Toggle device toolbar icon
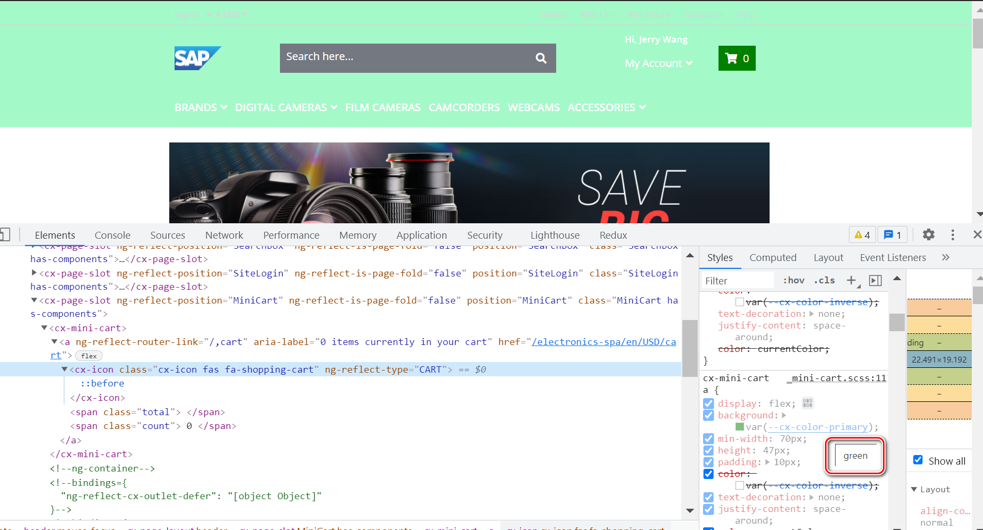The width and height of the screenshot is (983, 530). point(5,234)
